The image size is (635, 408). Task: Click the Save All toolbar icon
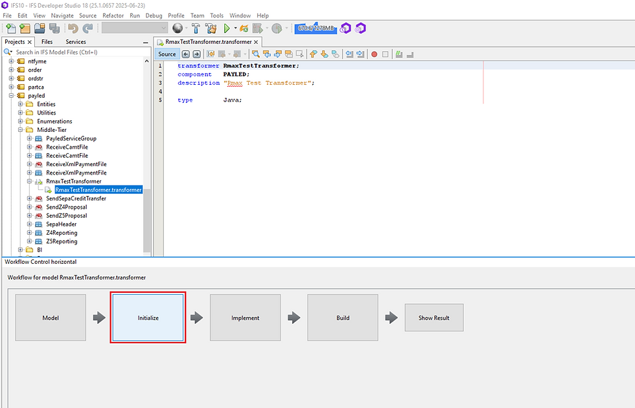click(x=54, y=28)
